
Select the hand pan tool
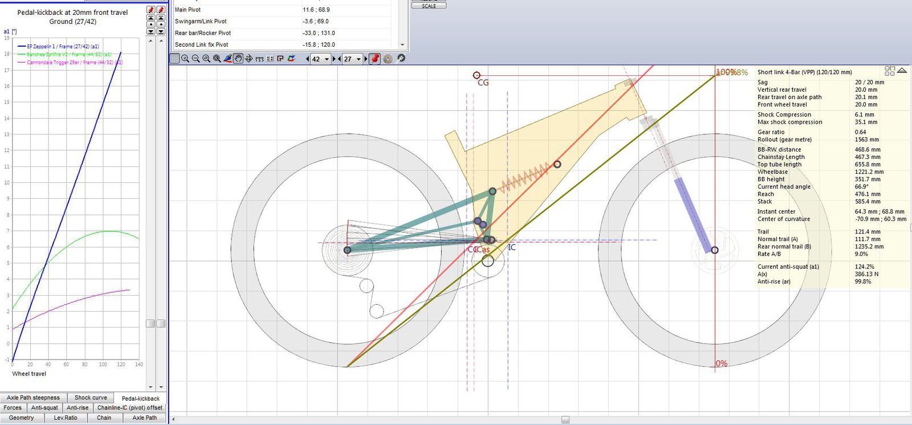point(238,59)
